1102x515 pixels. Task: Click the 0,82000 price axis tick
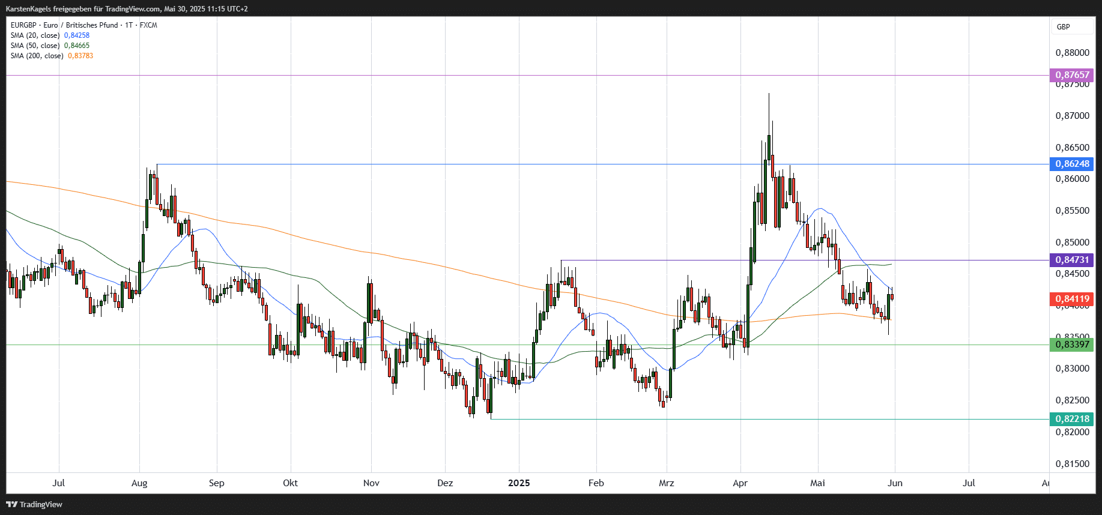coord(1072,432)
